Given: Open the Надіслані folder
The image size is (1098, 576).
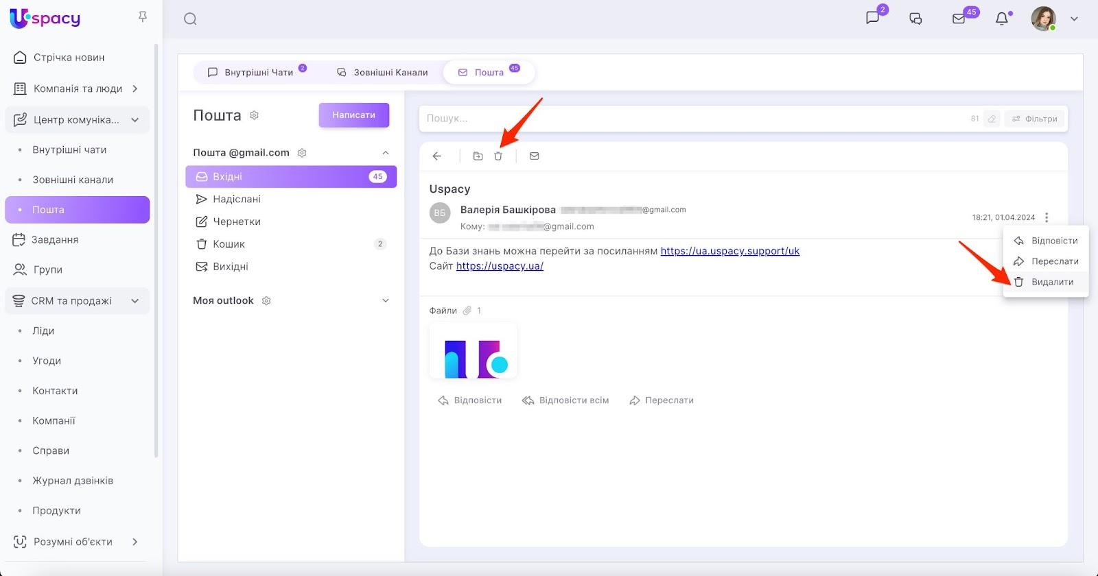Looking at the screenshot, I should pos(291,199).
